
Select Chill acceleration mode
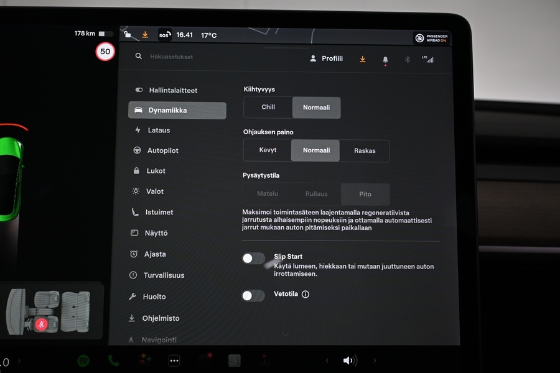tap(268, 107)
